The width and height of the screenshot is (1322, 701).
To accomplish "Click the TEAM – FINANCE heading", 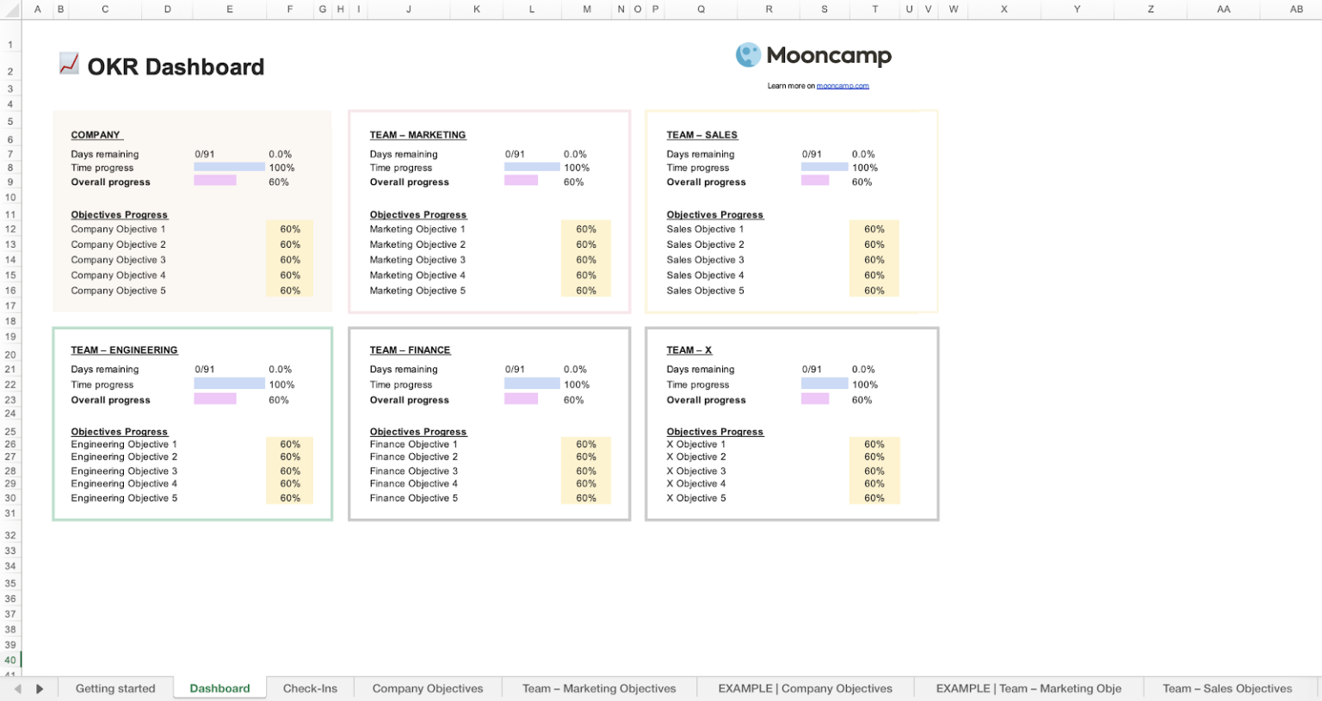I will [x=410, y=350].
